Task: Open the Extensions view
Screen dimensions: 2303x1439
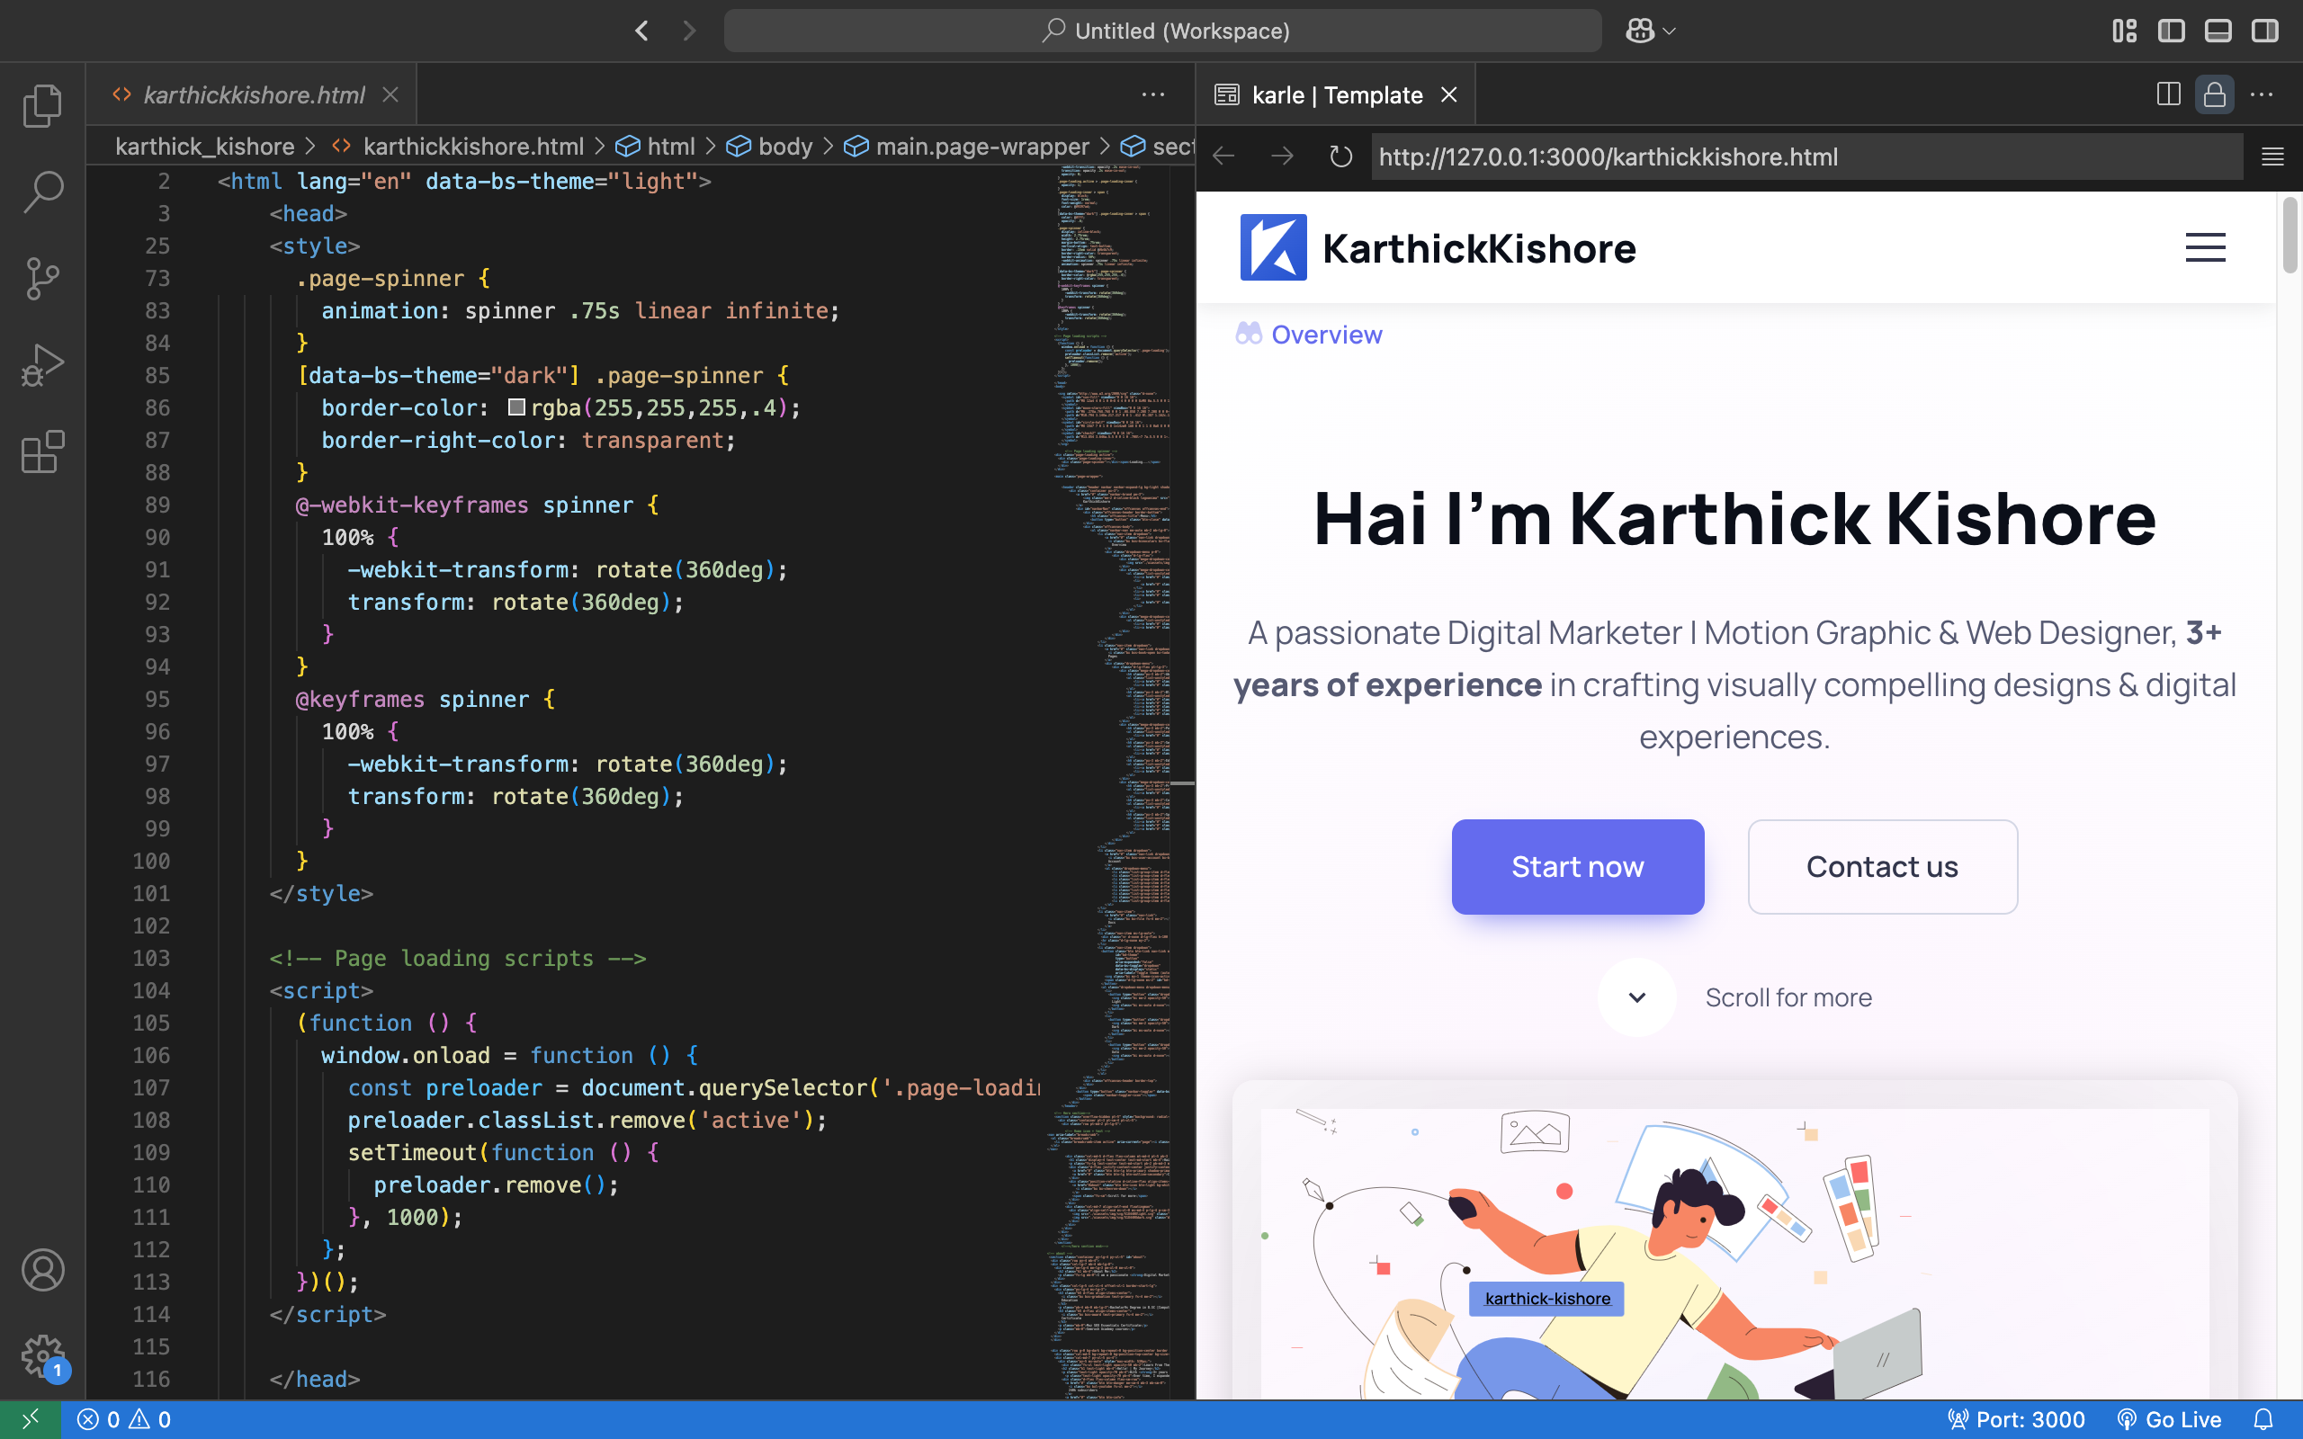Action: click(x=43, y=451)
